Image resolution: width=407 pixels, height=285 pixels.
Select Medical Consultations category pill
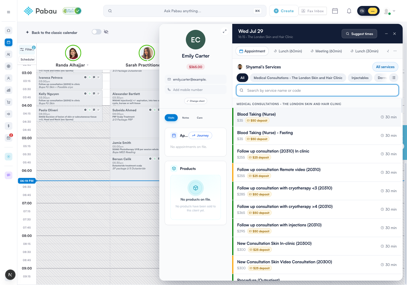(298, 78)
